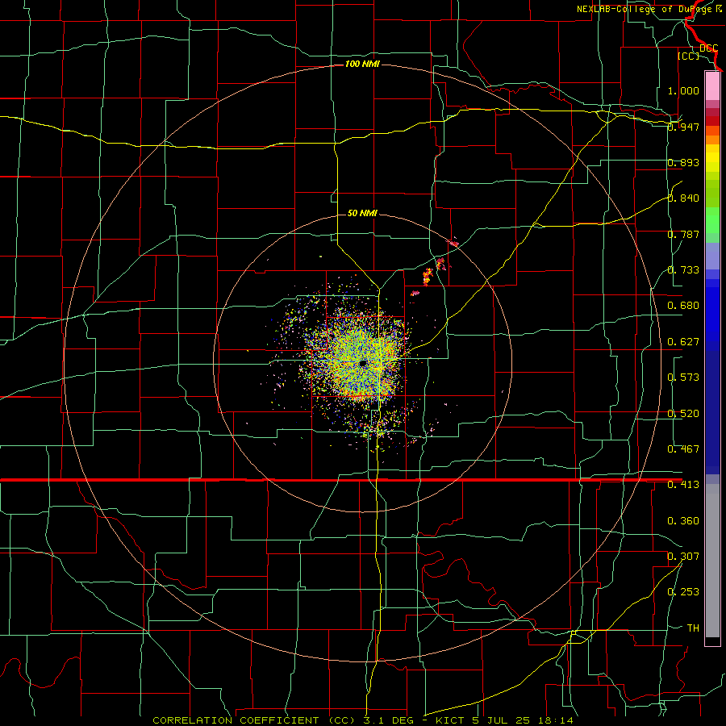This screenshot has width=726, height=726.
Task: Click the 0.840 color scale value
Action: [x=683, y=198]
